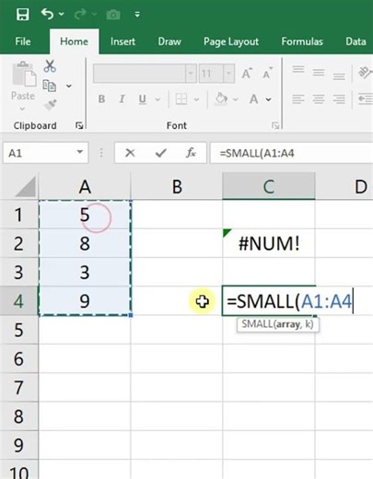Switch to the Draw tab
Screen dimensions: 373x479
pyautogui.click(x=169, y=41)
